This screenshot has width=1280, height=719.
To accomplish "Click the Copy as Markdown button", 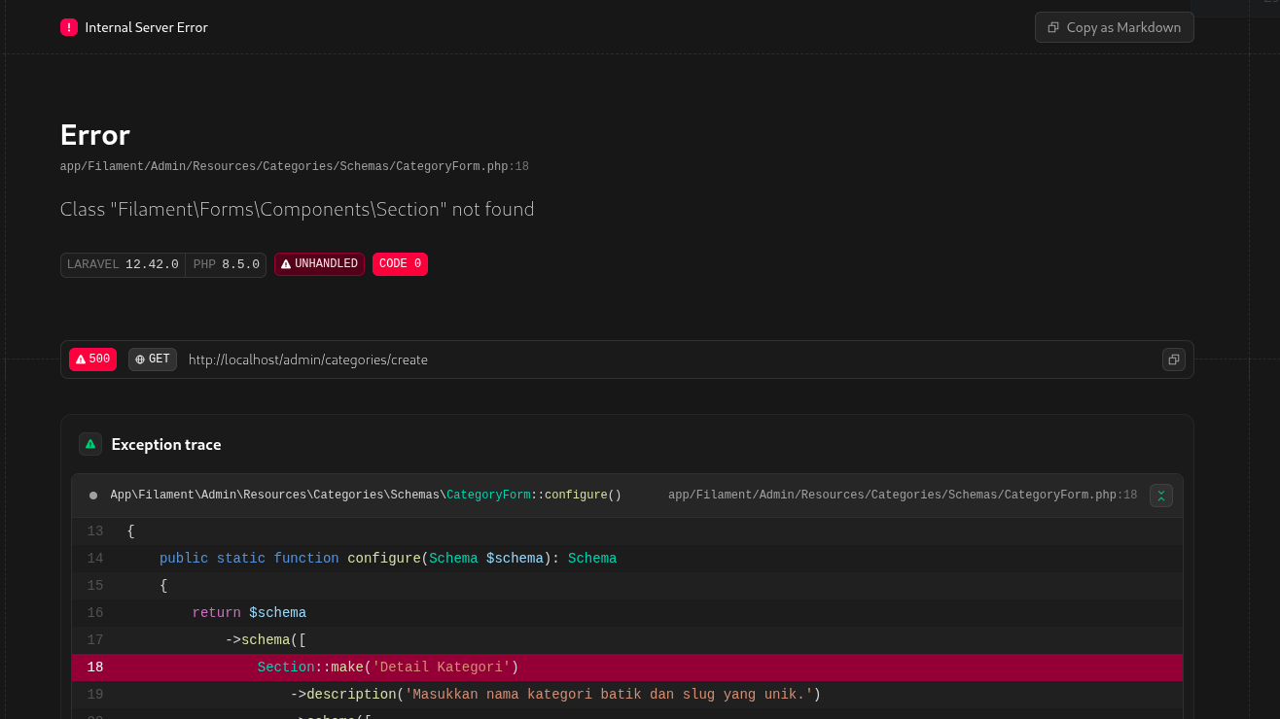I will [x=1114, y=27].
